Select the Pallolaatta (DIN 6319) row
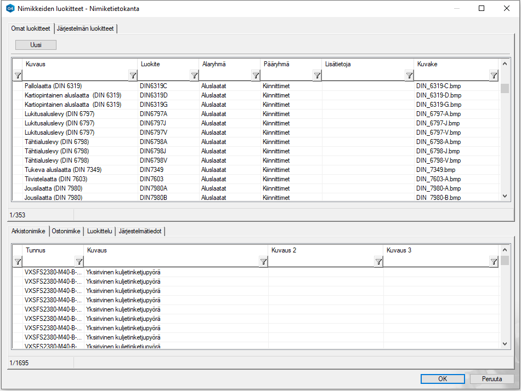Image resolution: width=521 pixels, height=391 pixels. click(x=53, y=86)
